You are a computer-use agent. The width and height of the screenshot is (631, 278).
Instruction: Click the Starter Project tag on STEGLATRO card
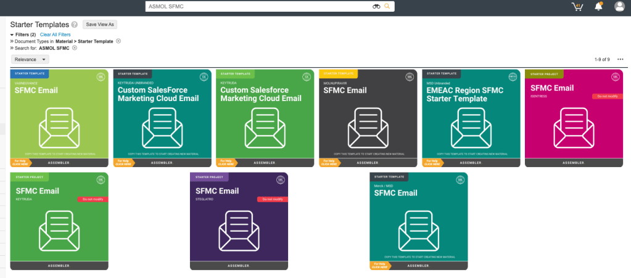click(x=209, y=177)
